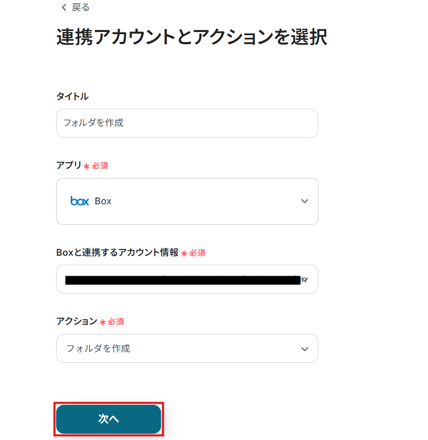Click the タイトル field label
428x440 pixels.
(x=72, y=96)
